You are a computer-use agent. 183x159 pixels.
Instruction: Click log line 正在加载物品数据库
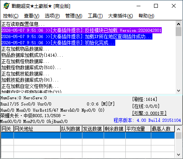point(25,49)
